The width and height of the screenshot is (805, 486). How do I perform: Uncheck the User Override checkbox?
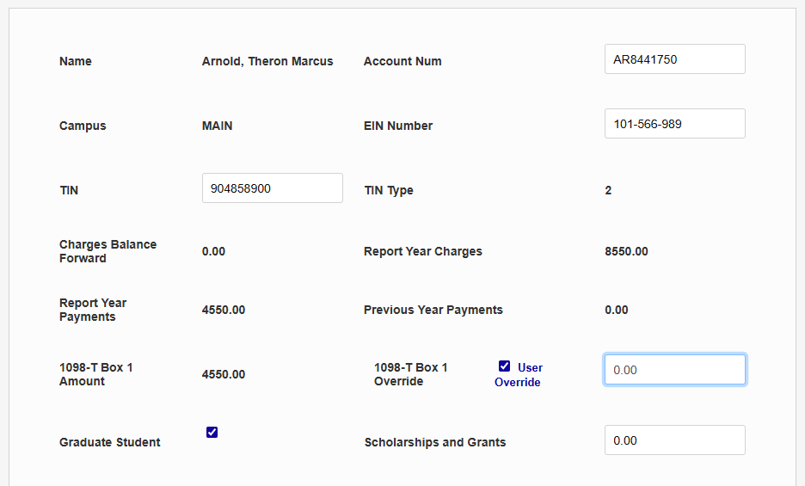point(505,366)
